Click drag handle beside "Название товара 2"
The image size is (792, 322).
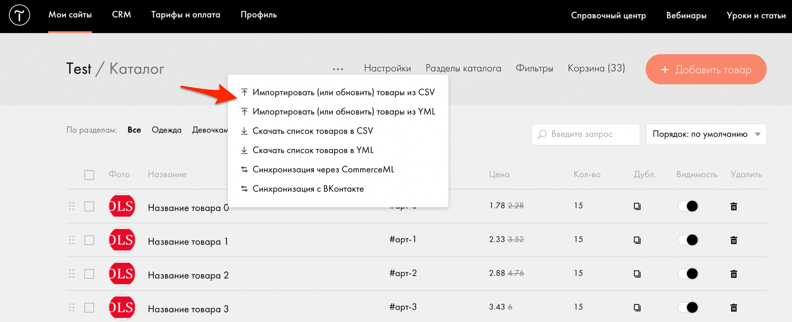coord(72,274)
